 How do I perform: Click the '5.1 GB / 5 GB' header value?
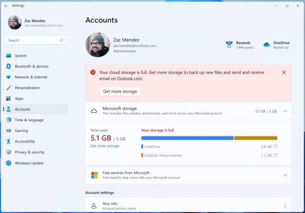266,111
